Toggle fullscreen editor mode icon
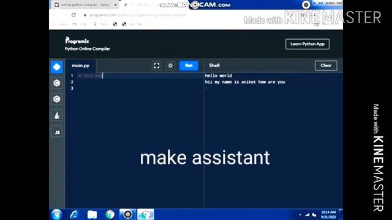The height and width of the screenshot is (220, 392). (x=157, y=65)
